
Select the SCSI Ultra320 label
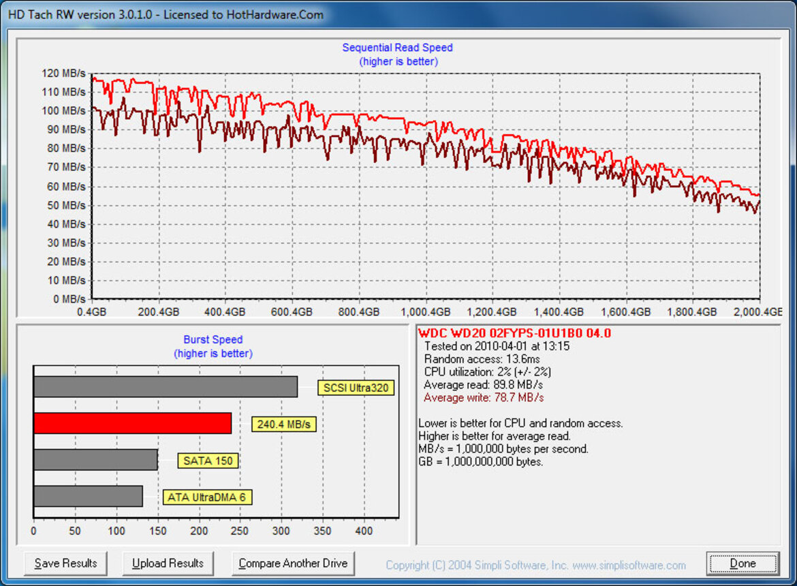(x=356, y=388)
